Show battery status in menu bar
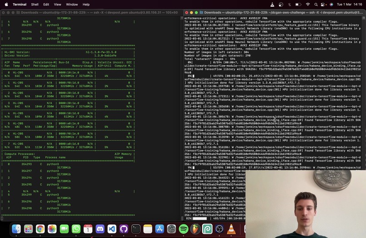Image resolution: width=366 pixels, height=238 pixels. pos(298,5)
